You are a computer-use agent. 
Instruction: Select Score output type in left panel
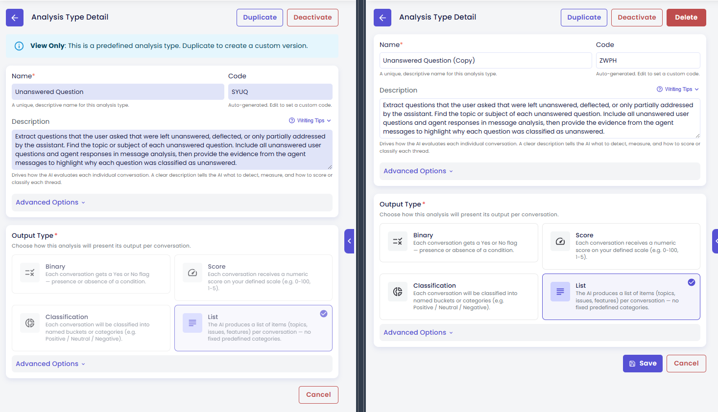pyautogui.click(x=253, y=277)
